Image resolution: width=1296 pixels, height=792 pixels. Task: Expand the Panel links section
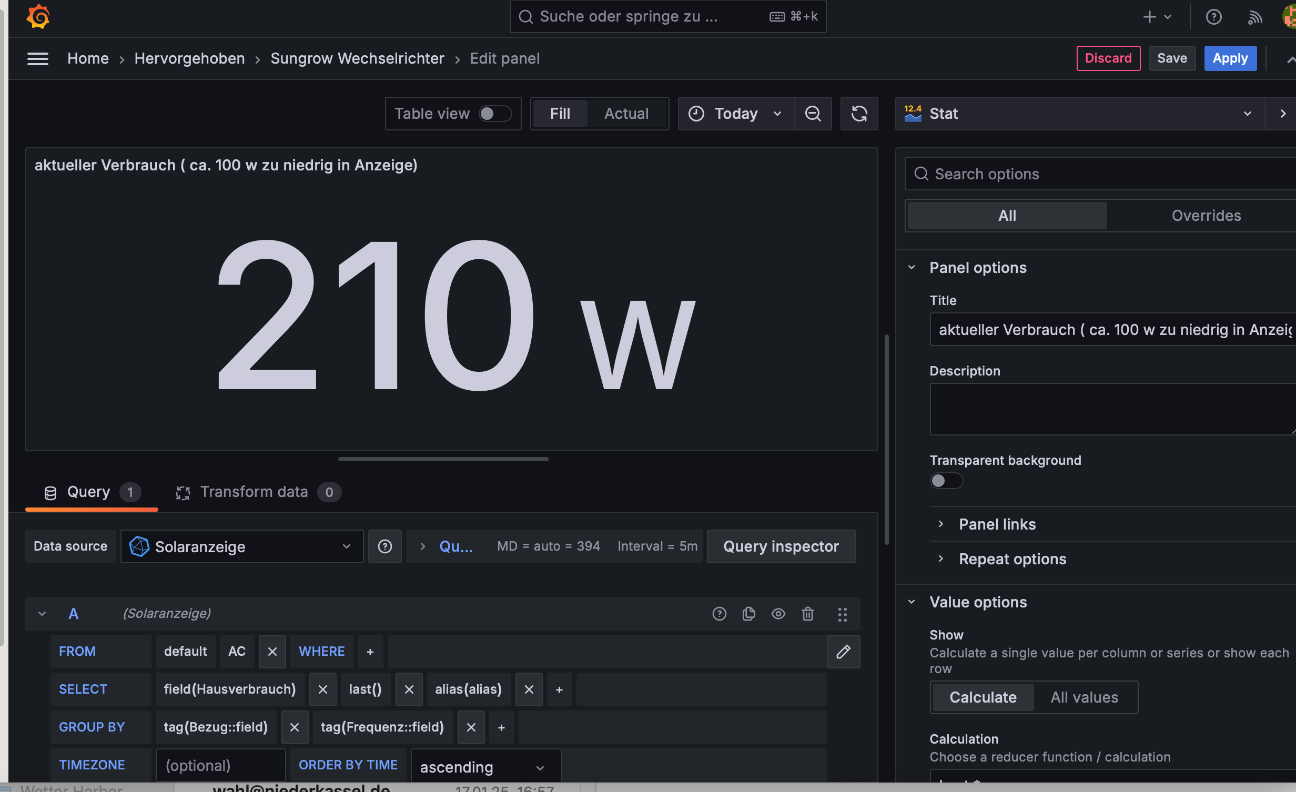point(997,524)
